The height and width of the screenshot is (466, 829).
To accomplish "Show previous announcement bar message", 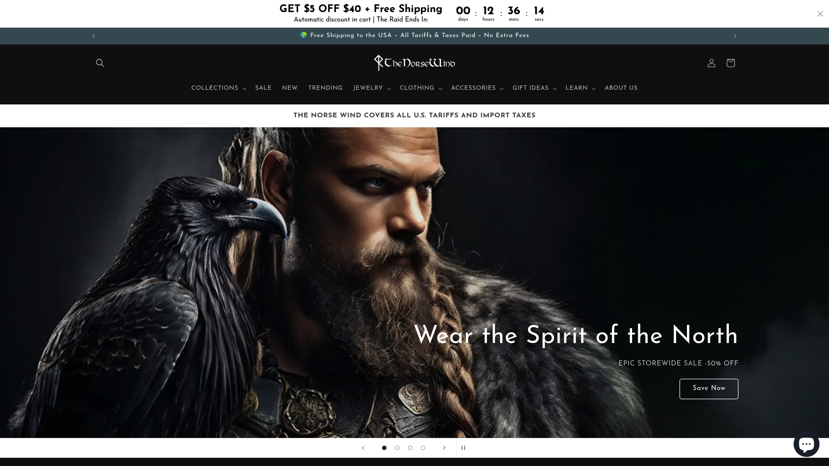I will point(94,36).
